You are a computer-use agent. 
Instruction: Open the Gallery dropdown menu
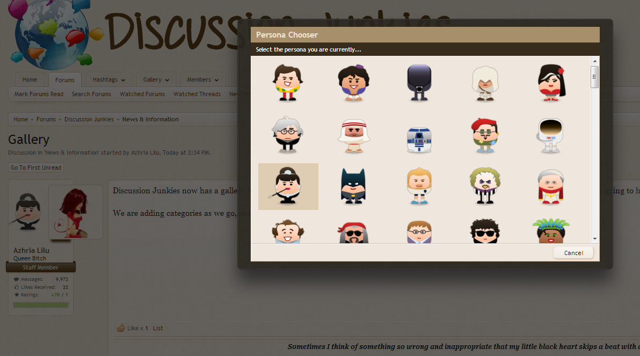tap(156, 79)
